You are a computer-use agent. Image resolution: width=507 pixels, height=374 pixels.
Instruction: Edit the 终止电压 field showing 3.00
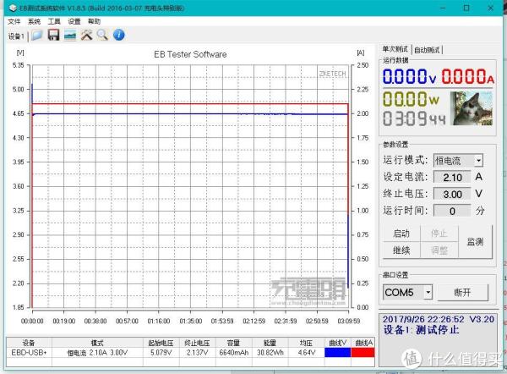452,195
